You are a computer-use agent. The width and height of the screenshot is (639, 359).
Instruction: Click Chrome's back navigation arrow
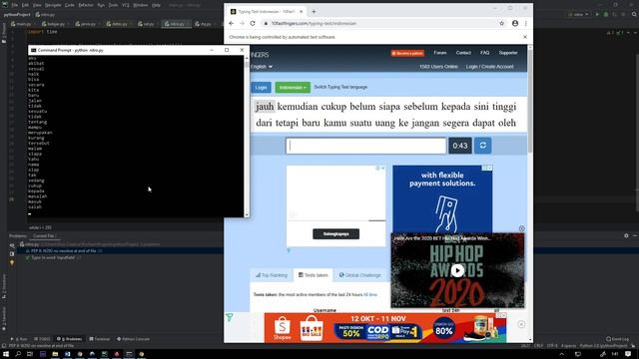pyautogui.click(x=231, y=24)
